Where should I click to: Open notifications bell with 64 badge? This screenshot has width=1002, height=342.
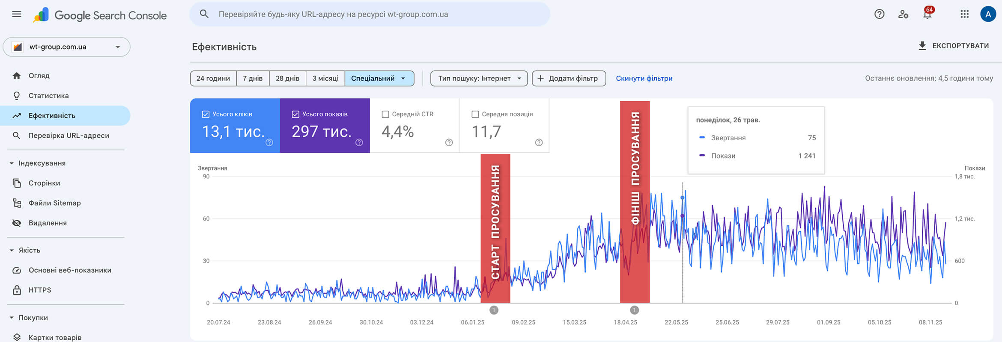pyautogui.click(x=927, y=14)
